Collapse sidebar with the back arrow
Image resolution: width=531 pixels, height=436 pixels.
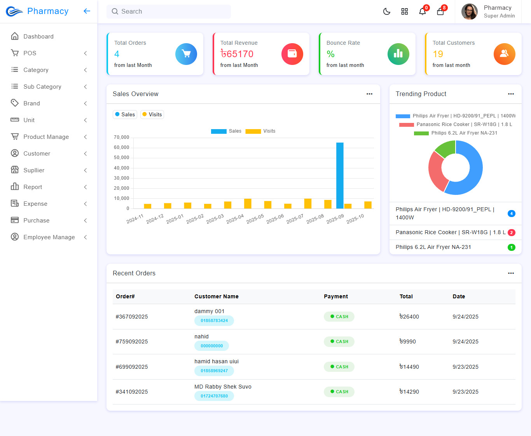87,11
